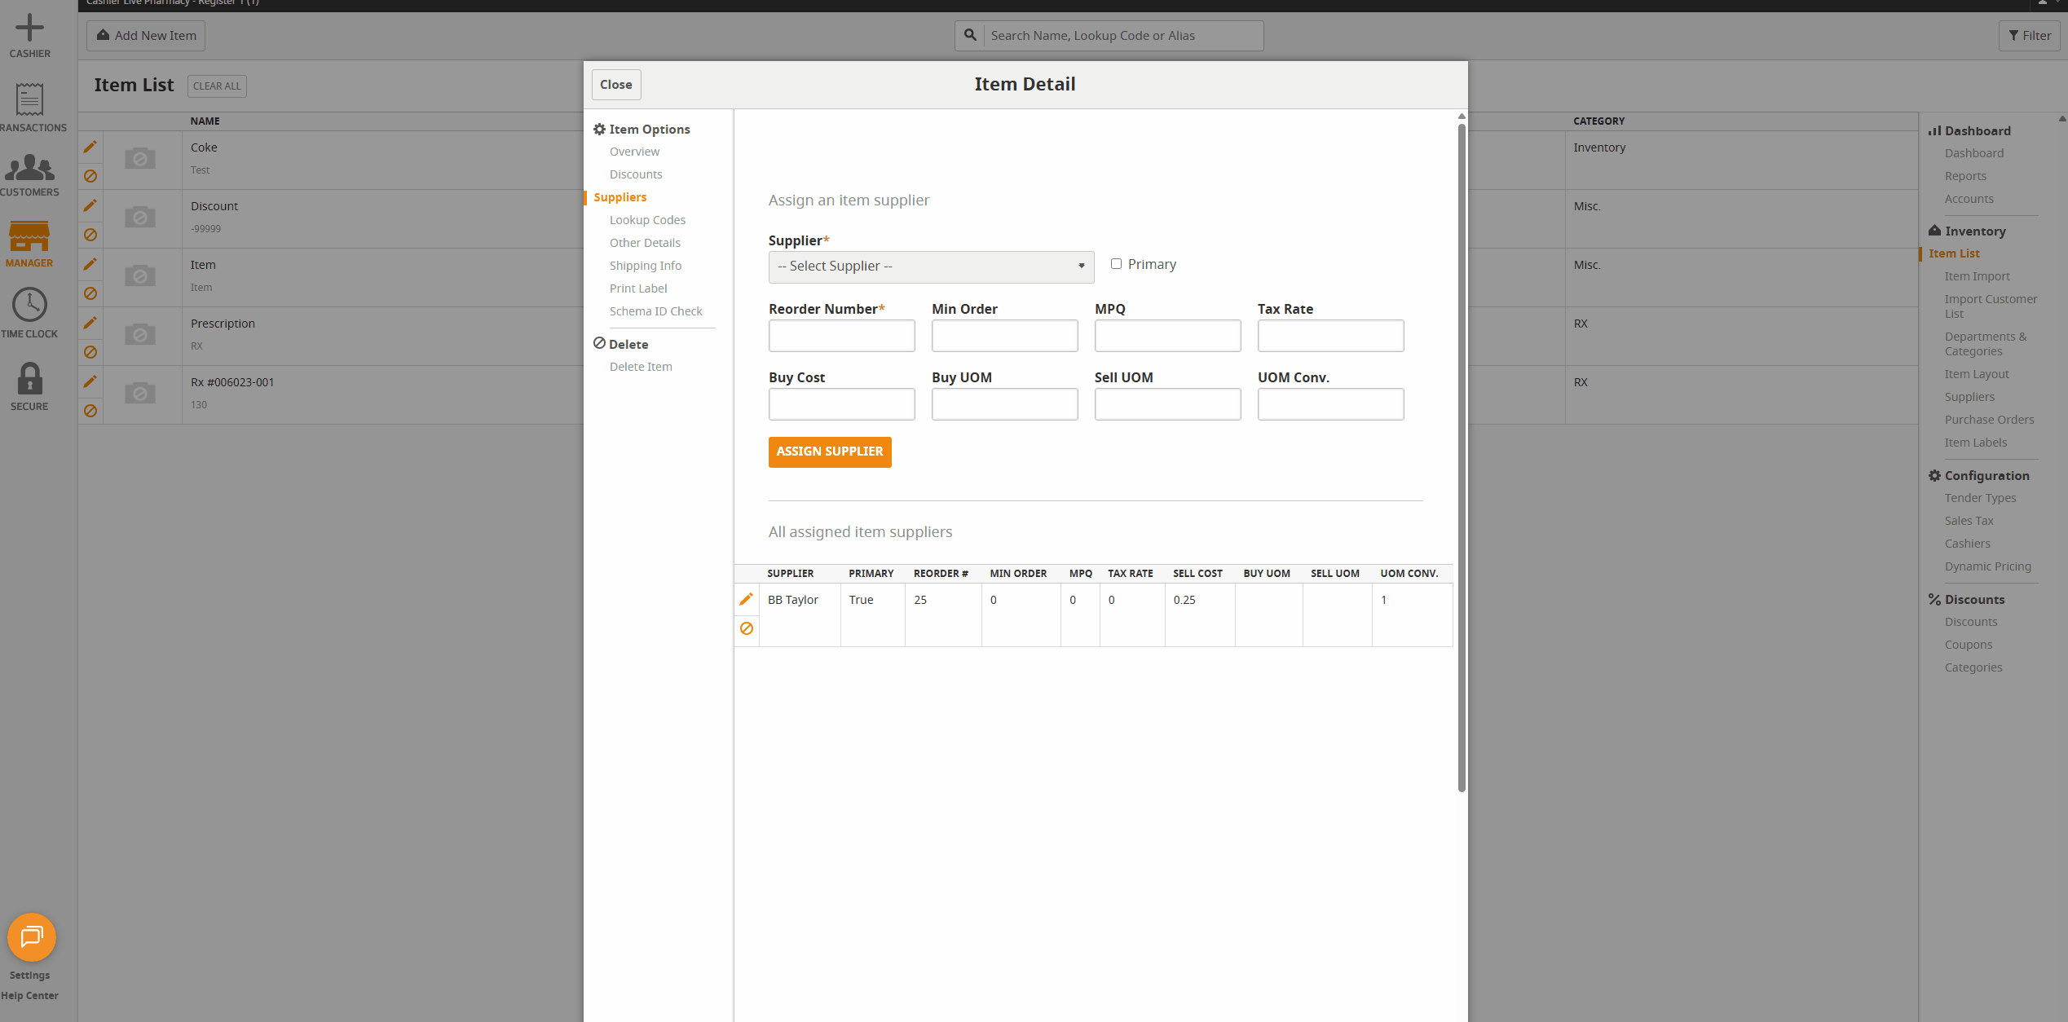The image size is (2068, 1022).
Task: Edit the BB Taylor supplier row pencil
Action: (x=746, y=599)
